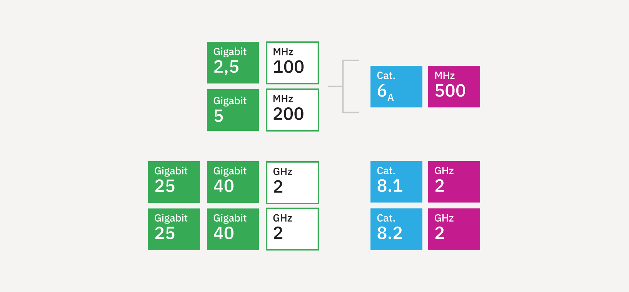
Task: Click the green Gigabit 5 tile
Action: [233, 110]
